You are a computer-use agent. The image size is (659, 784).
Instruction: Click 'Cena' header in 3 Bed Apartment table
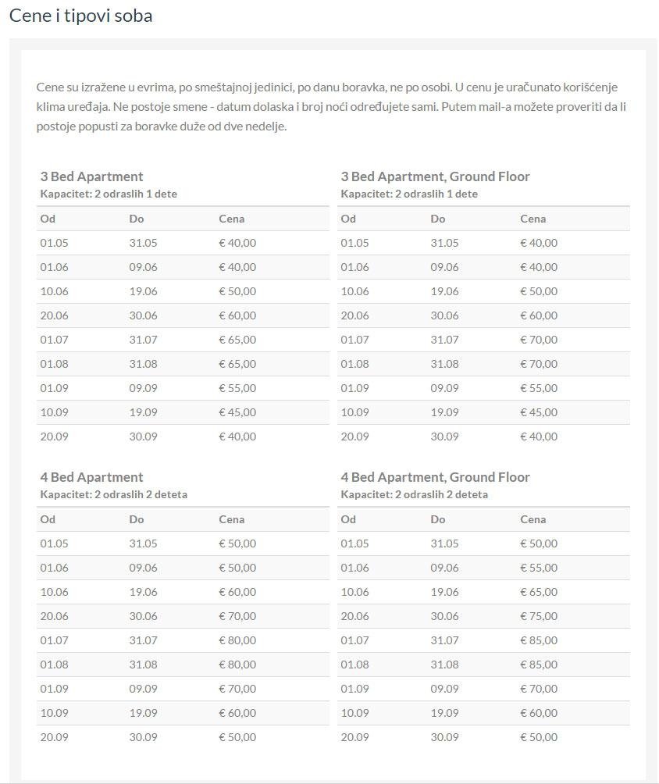[x=231, y=219]
